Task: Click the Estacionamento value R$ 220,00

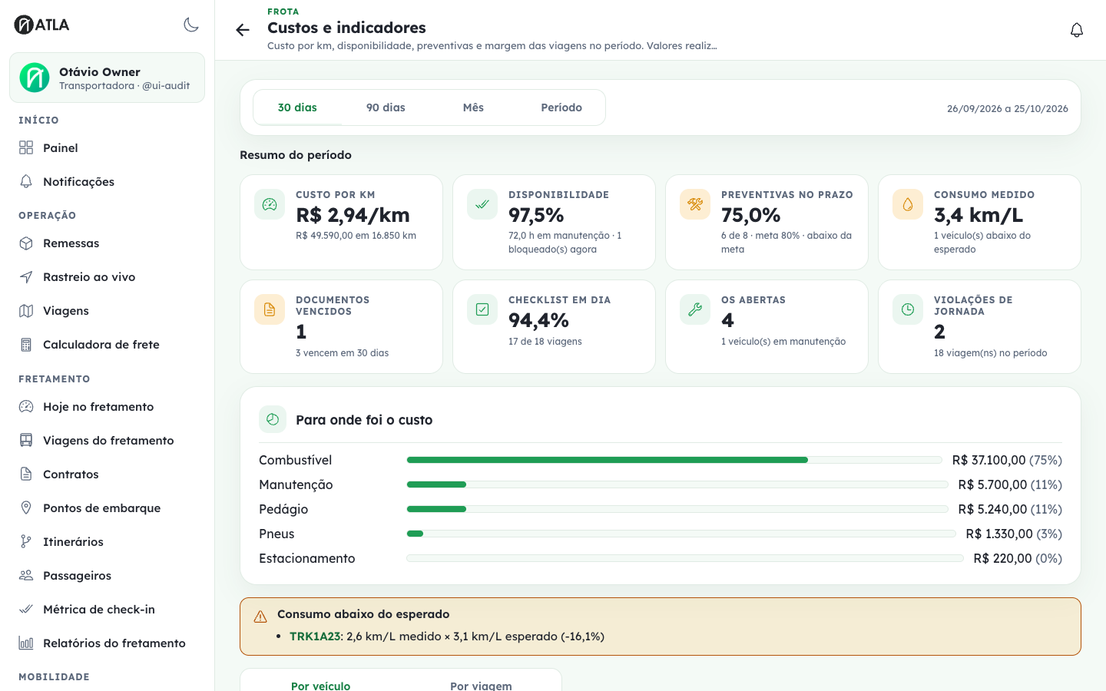Action: click(x=1002, y=558)
